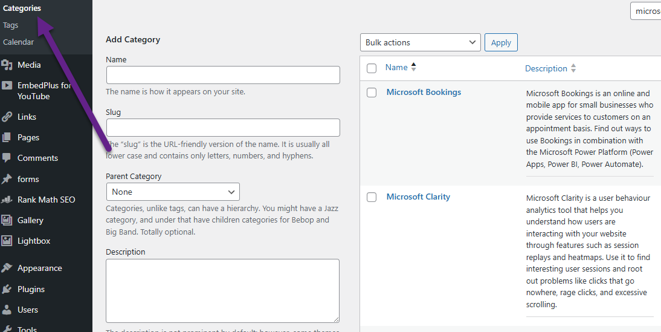The image size is (661, 332).
Task: Click the Media icon in sidebar
Action: pos(7,65)
